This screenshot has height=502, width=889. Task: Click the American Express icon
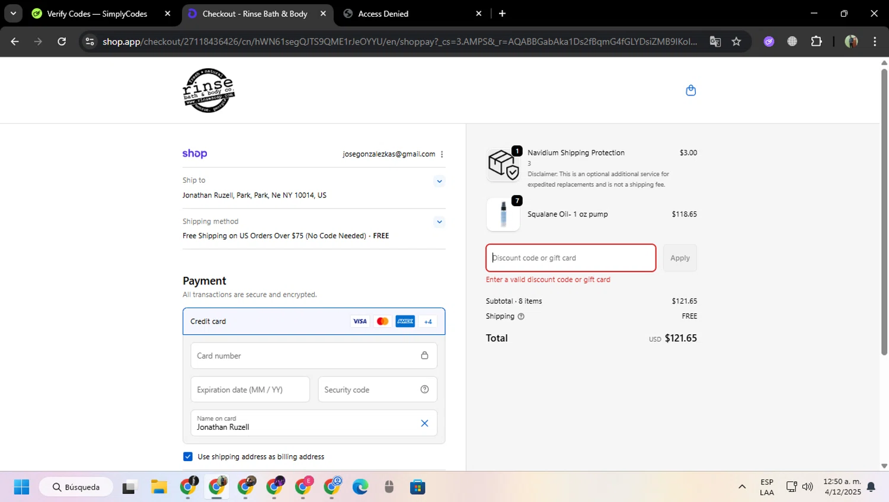click(x=405, y=321)
